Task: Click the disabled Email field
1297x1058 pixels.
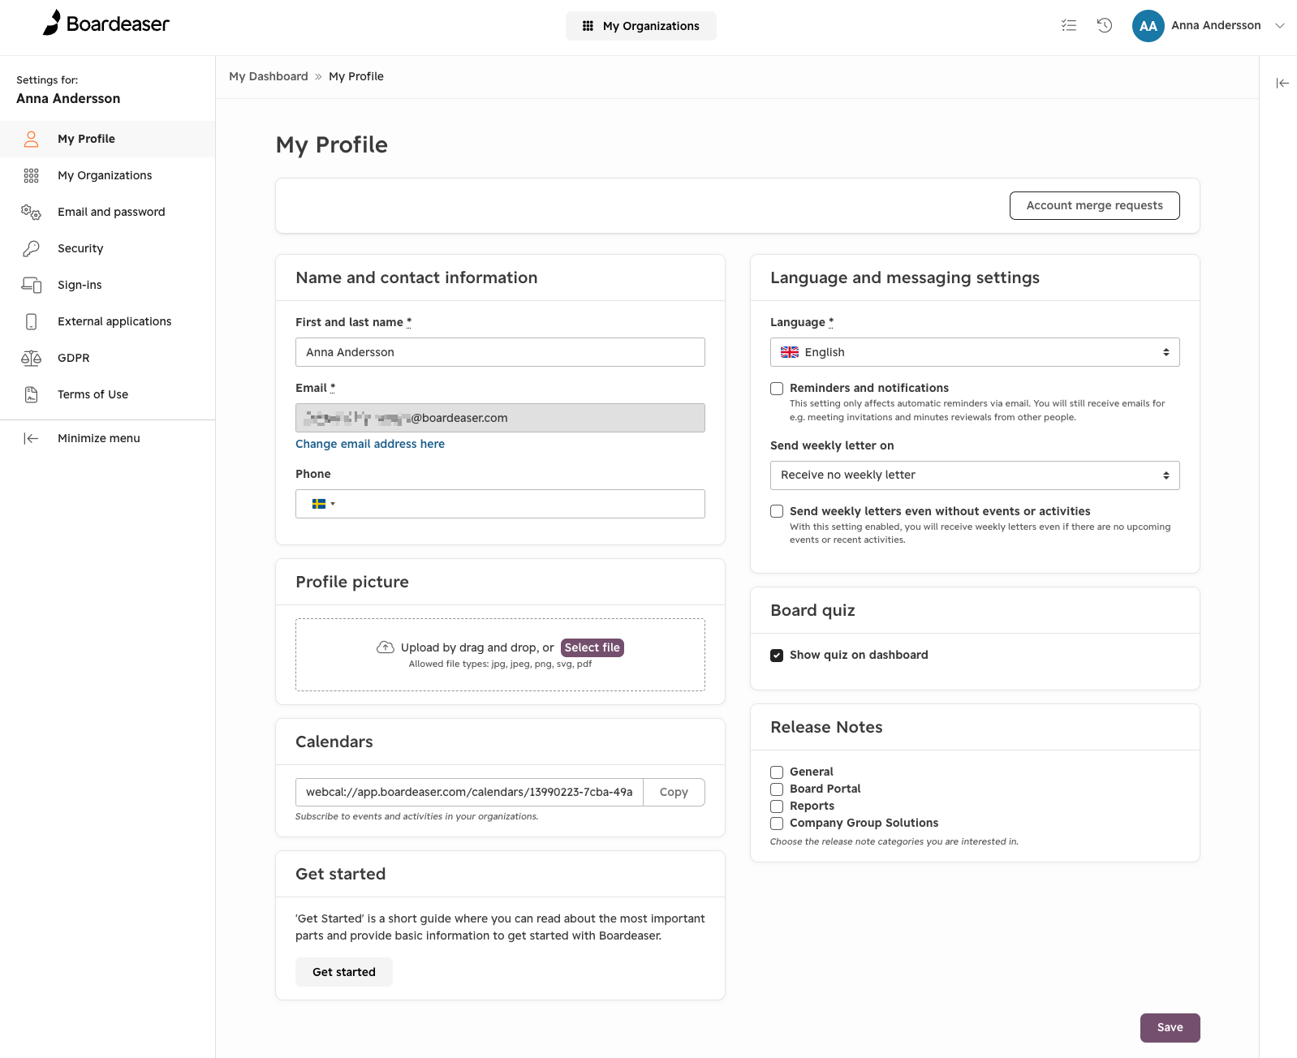Action: [500, 418]
